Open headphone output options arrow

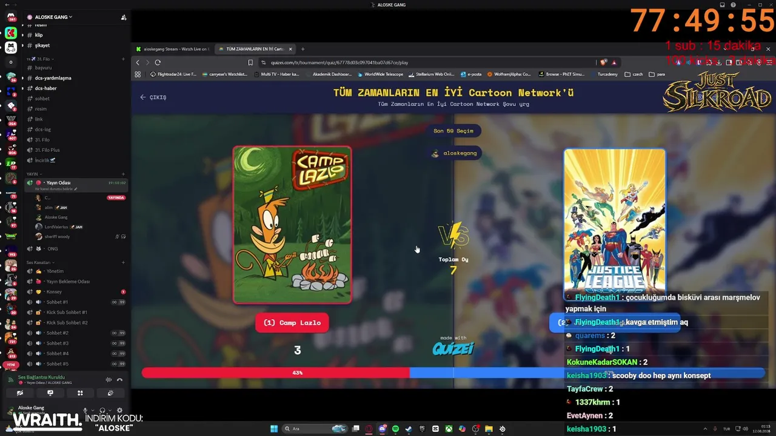109,411
